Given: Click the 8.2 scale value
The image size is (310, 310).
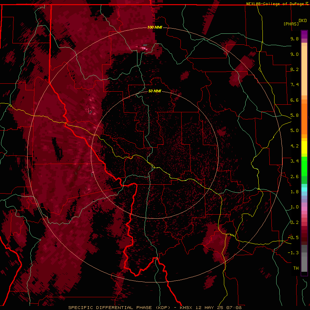Looking at the screenshot, I should (294, 69).
